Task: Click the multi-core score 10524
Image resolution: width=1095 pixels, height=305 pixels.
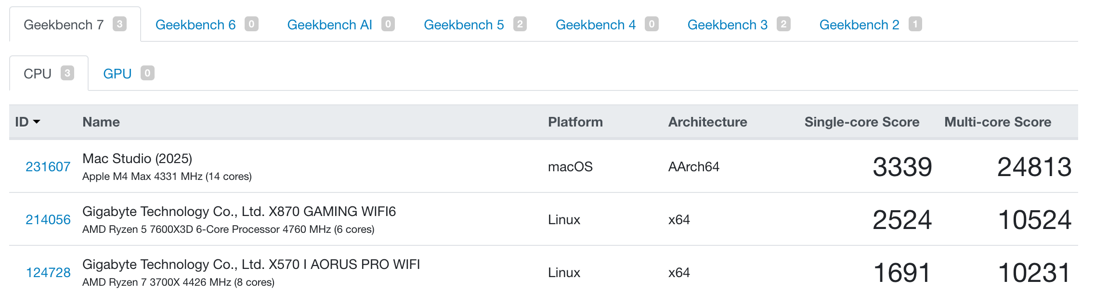Action: 1034,220
